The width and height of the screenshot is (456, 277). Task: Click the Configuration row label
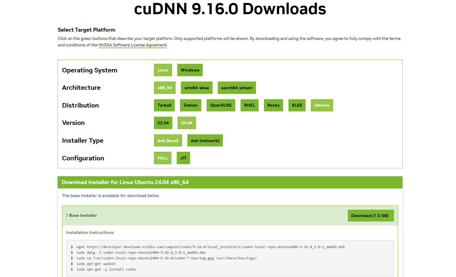[x=83, y=158]
